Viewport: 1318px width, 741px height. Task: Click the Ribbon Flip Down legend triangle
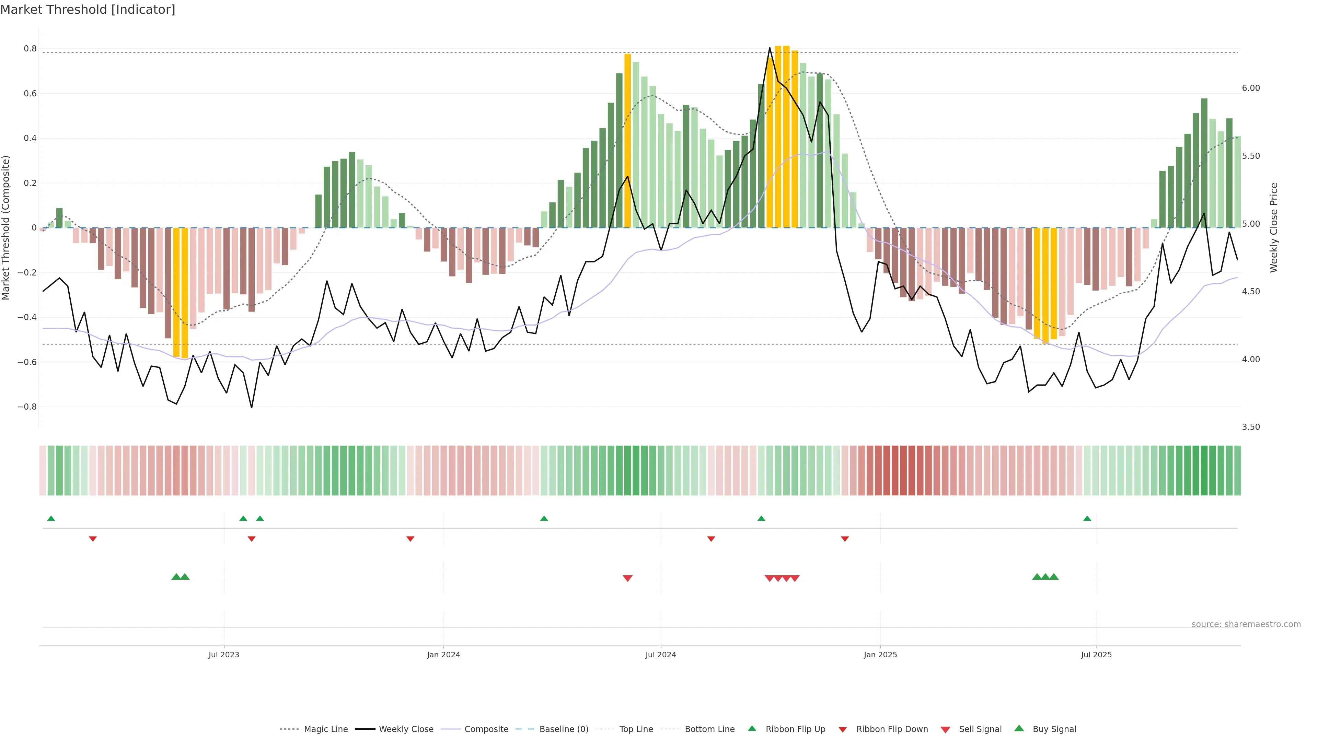pos(843,730)
